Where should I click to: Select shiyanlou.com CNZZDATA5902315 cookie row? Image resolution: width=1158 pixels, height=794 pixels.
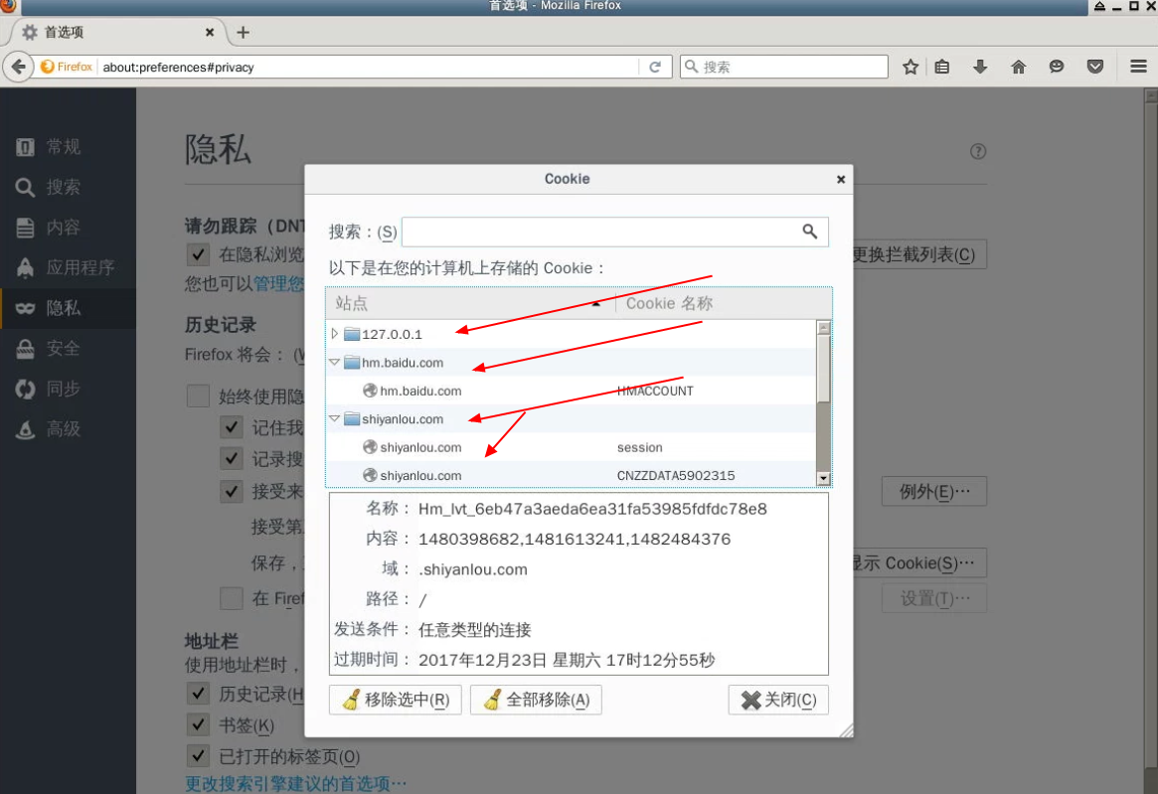(x=571, y=476)
